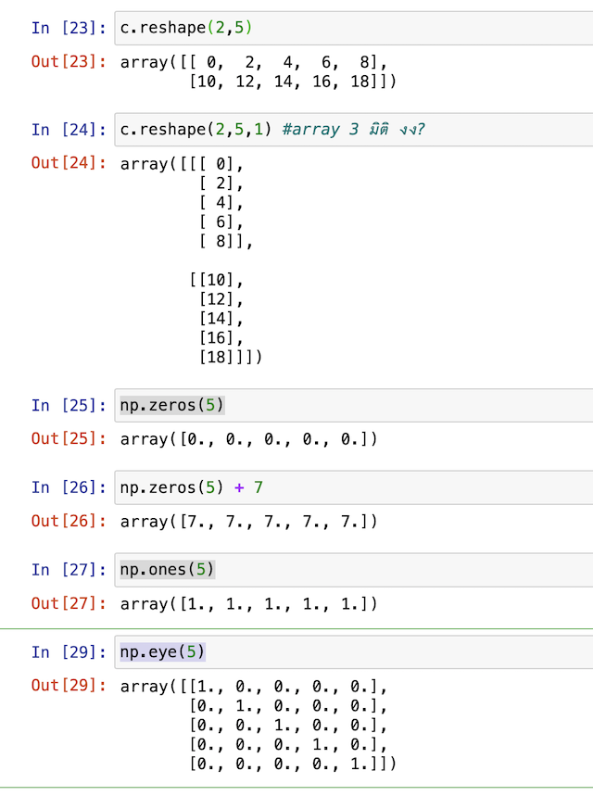Click the Out[27]: output prompt
The width and height of the screenshot is (593, 796).
coord(69,603)
